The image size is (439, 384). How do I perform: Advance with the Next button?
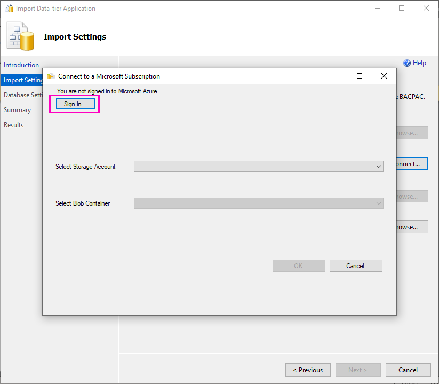point(358,370)
